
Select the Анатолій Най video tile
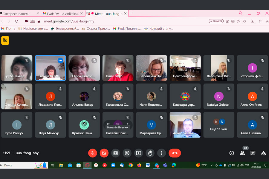point(185,125)
